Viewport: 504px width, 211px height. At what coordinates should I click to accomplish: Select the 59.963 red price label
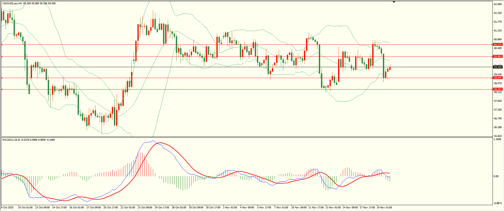tap(498, 56)
